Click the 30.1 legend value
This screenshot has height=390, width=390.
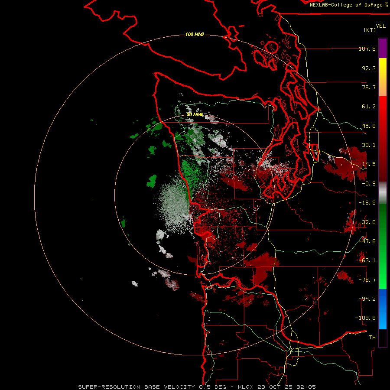tap(369, 145)
